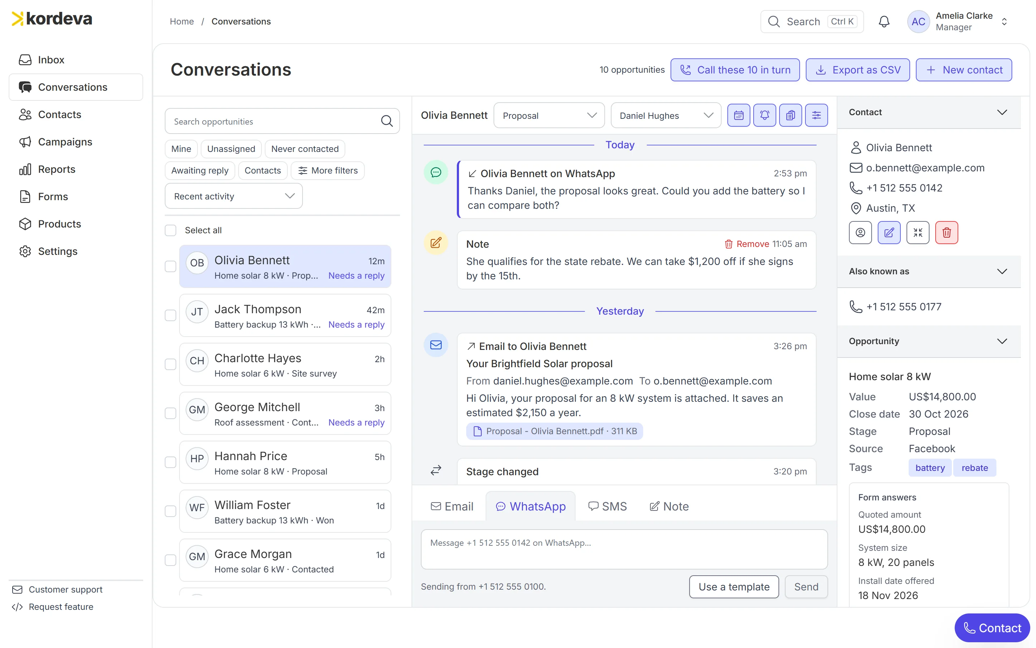1036x648 pixels.
Task: Tick the Select all checkbox
Action: coord(171,230)
